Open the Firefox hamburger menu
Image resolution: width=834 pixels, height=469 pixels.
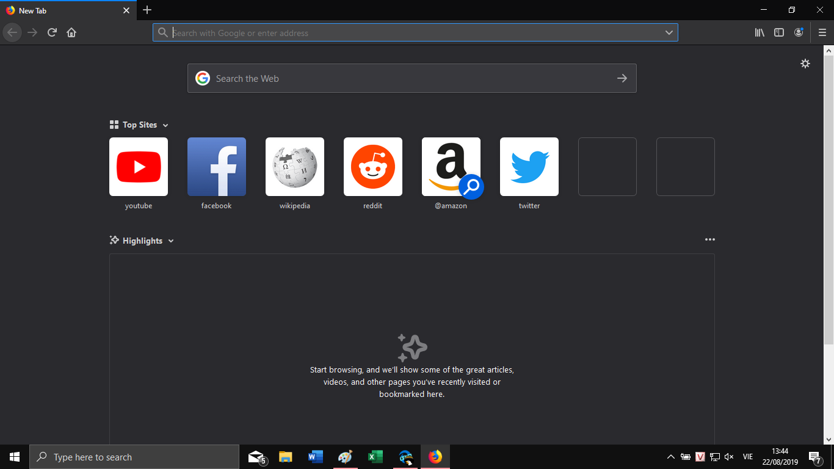click(x=822, y=32)
